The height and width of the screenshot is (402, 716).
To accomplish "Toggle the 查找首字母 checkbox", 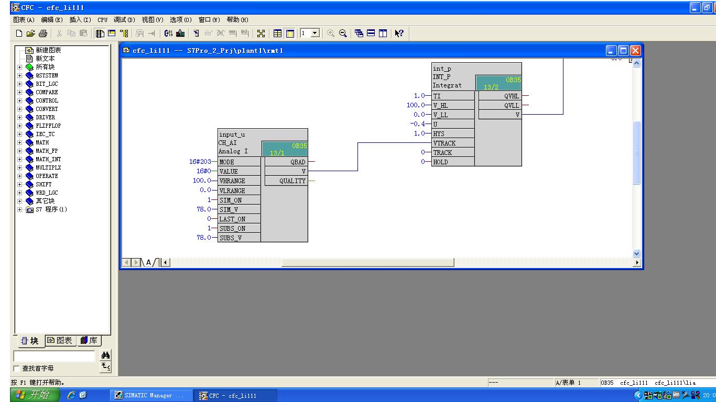I will [x=17, y=368].
